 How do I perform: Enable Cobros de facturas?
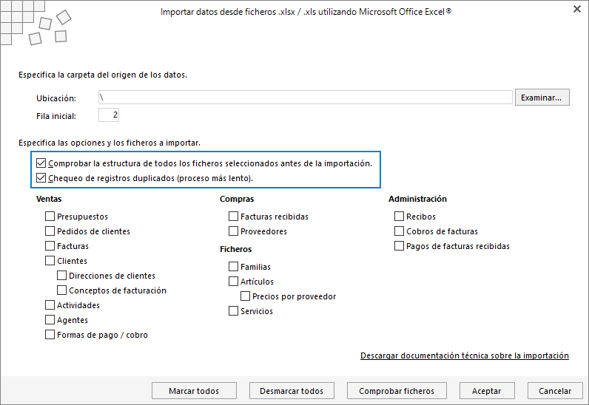click(399, 231)
